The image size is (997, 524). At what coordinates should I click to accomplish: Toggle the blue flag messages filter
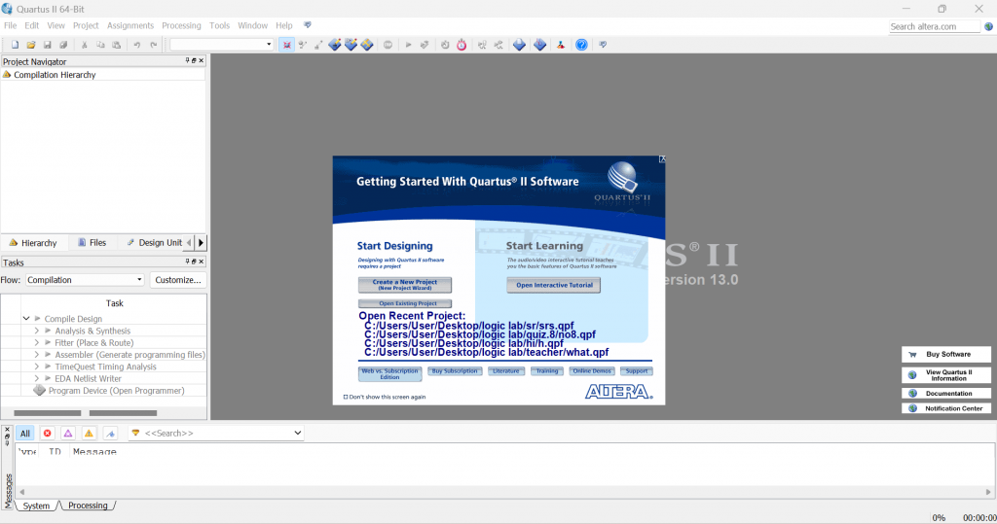point(110,434)
